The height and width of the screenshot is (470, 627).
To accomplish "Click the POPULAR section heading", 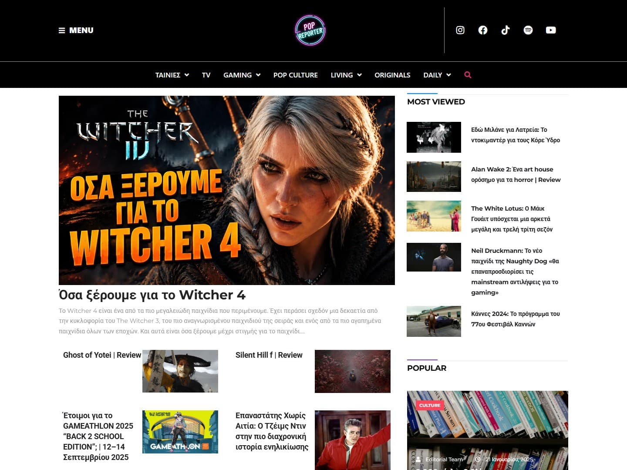I will (427, 368).
